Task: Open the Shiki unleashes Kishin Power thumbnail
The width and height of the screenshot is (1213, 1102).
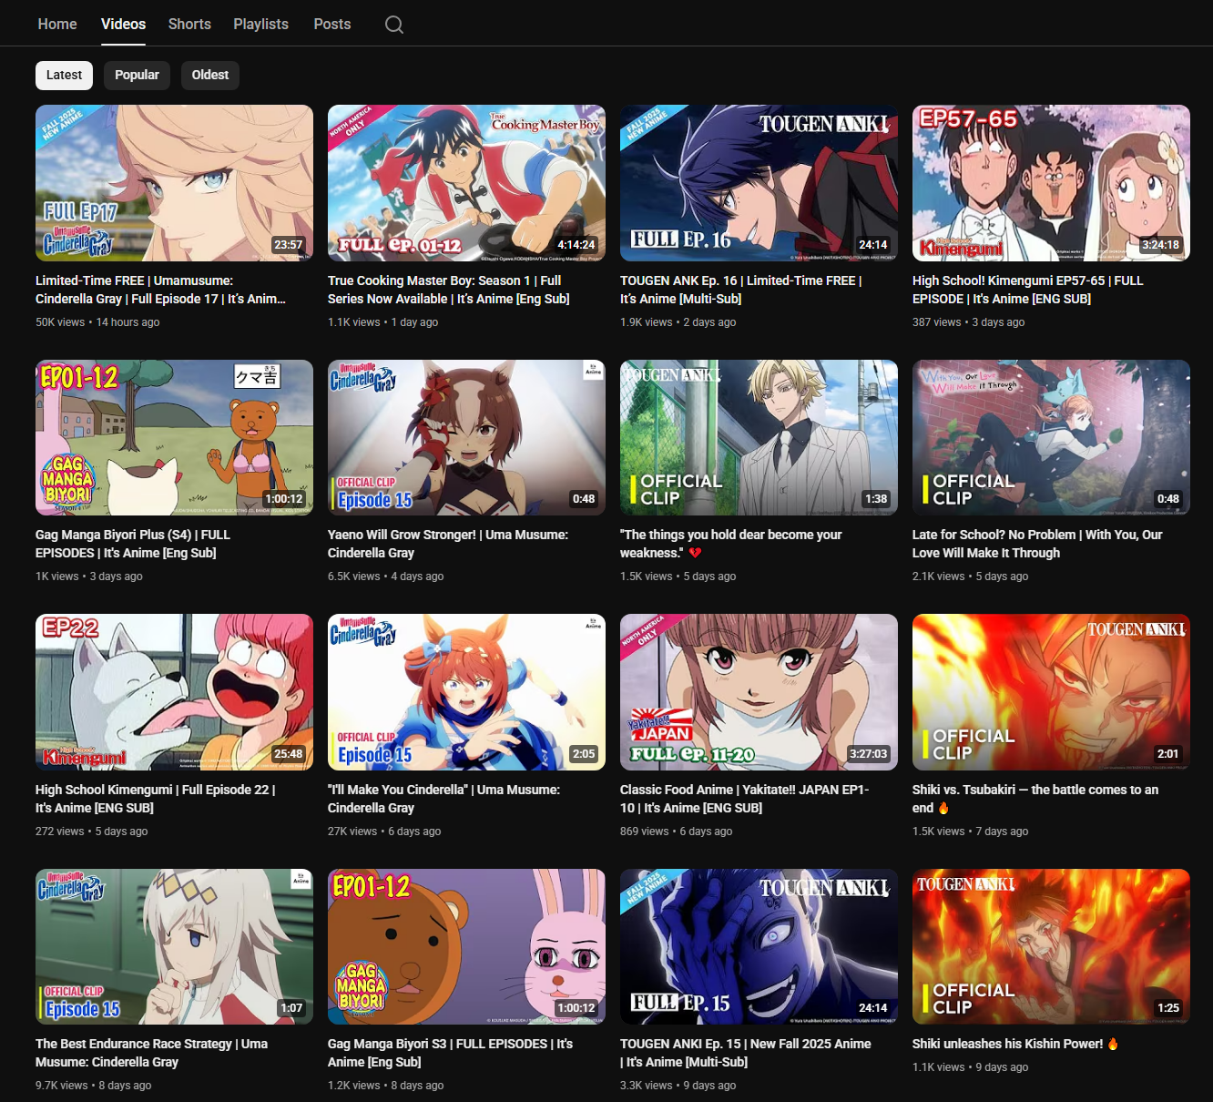Action: [x=1051, y=947]
